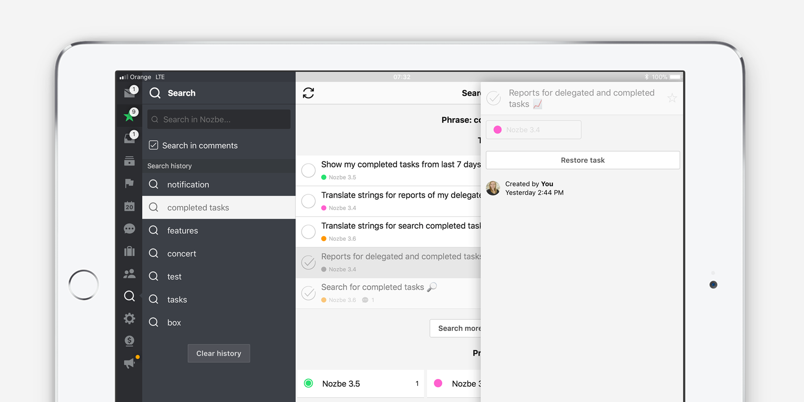Complete Translate strings for search task
The image size is (804, 402).
pyautogui.click(x=309, y=232)
